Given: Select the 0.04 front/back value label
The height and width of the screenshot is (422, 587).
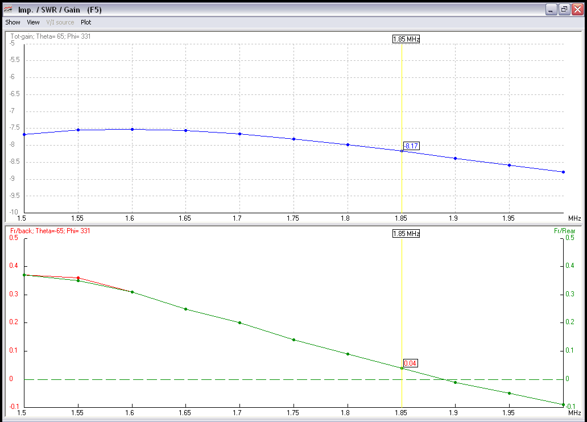Looking at the screenshot, I should [410, 363].
